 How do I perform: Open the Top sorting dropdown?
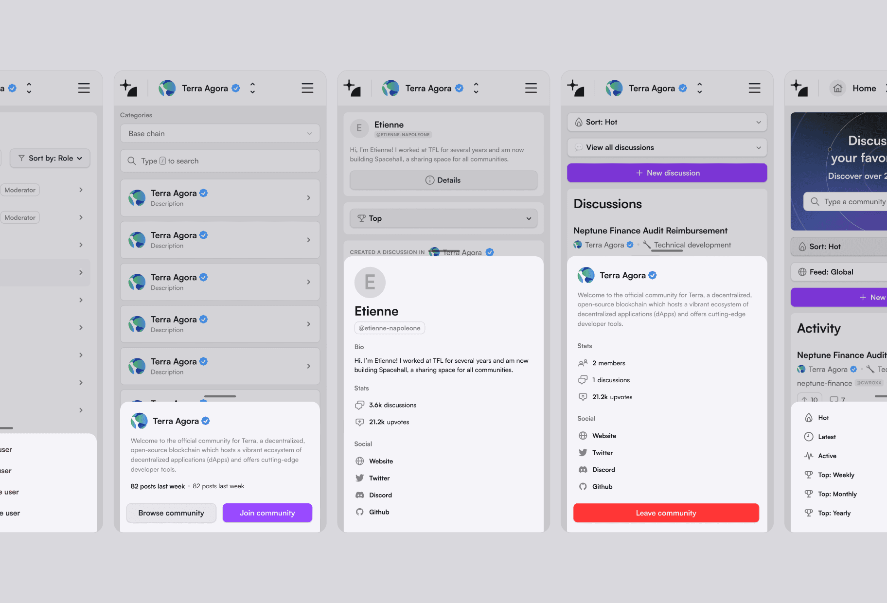(443, 218)
